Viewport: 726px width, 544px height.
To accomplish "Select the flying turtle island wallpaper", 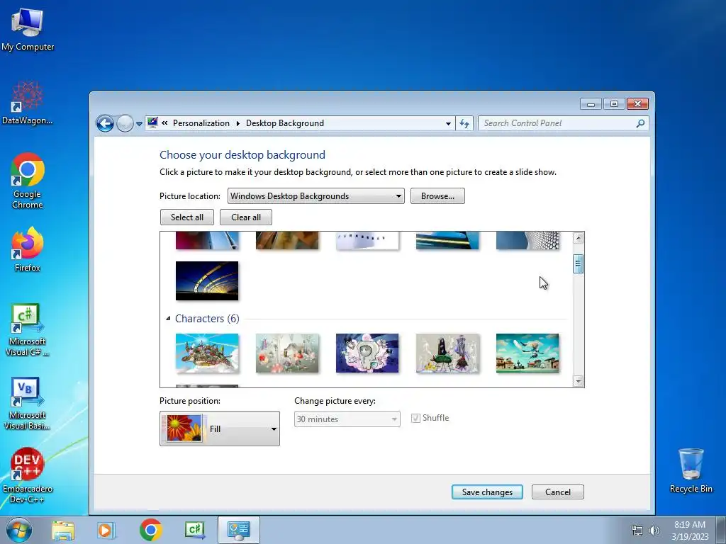I will tap(207, 353).
